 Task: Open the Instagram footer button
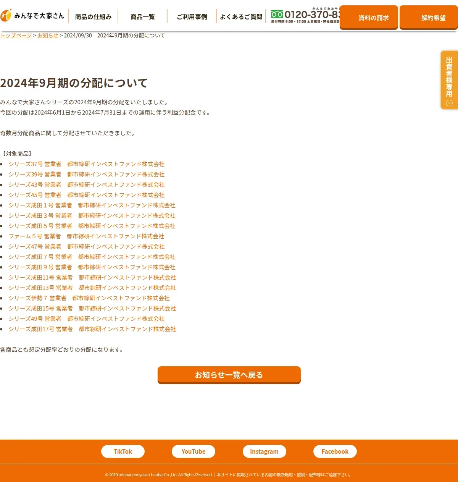(x=264, y=451)
